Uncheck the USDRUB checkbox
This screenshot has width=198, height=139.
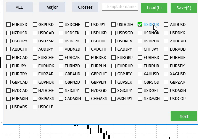pos(140,25)
